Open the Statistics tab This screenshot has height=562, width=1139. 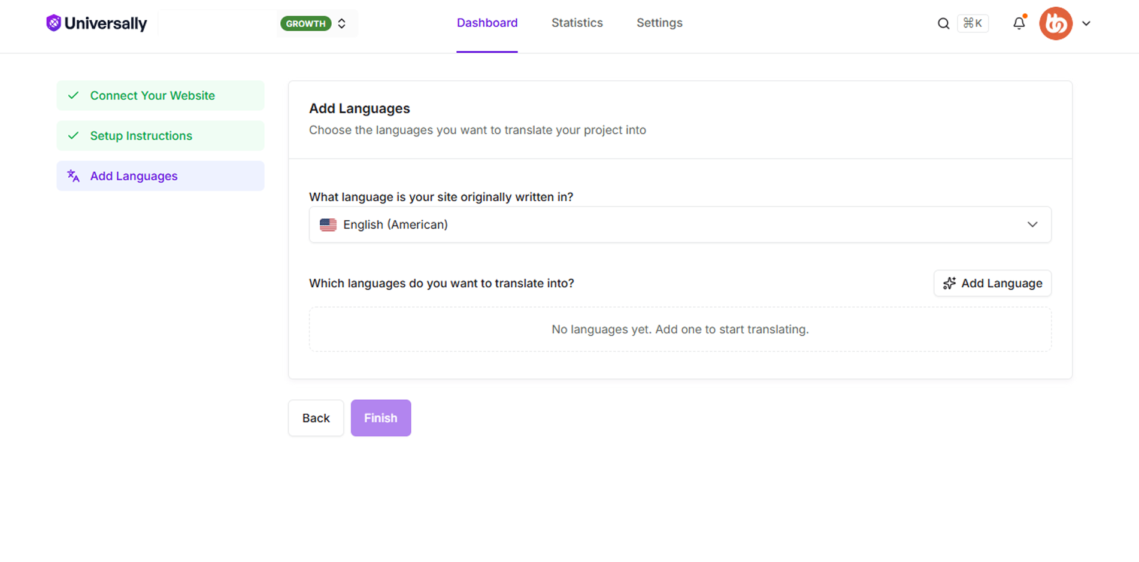pyautogui.click(x=577, y=23)
